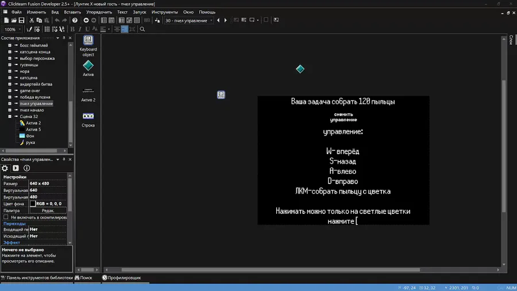Open the Запуск menu

pos(140,12)
